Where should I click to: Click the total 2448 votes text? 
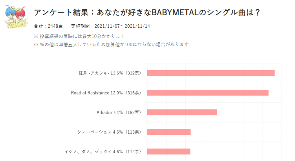point(49,26)
